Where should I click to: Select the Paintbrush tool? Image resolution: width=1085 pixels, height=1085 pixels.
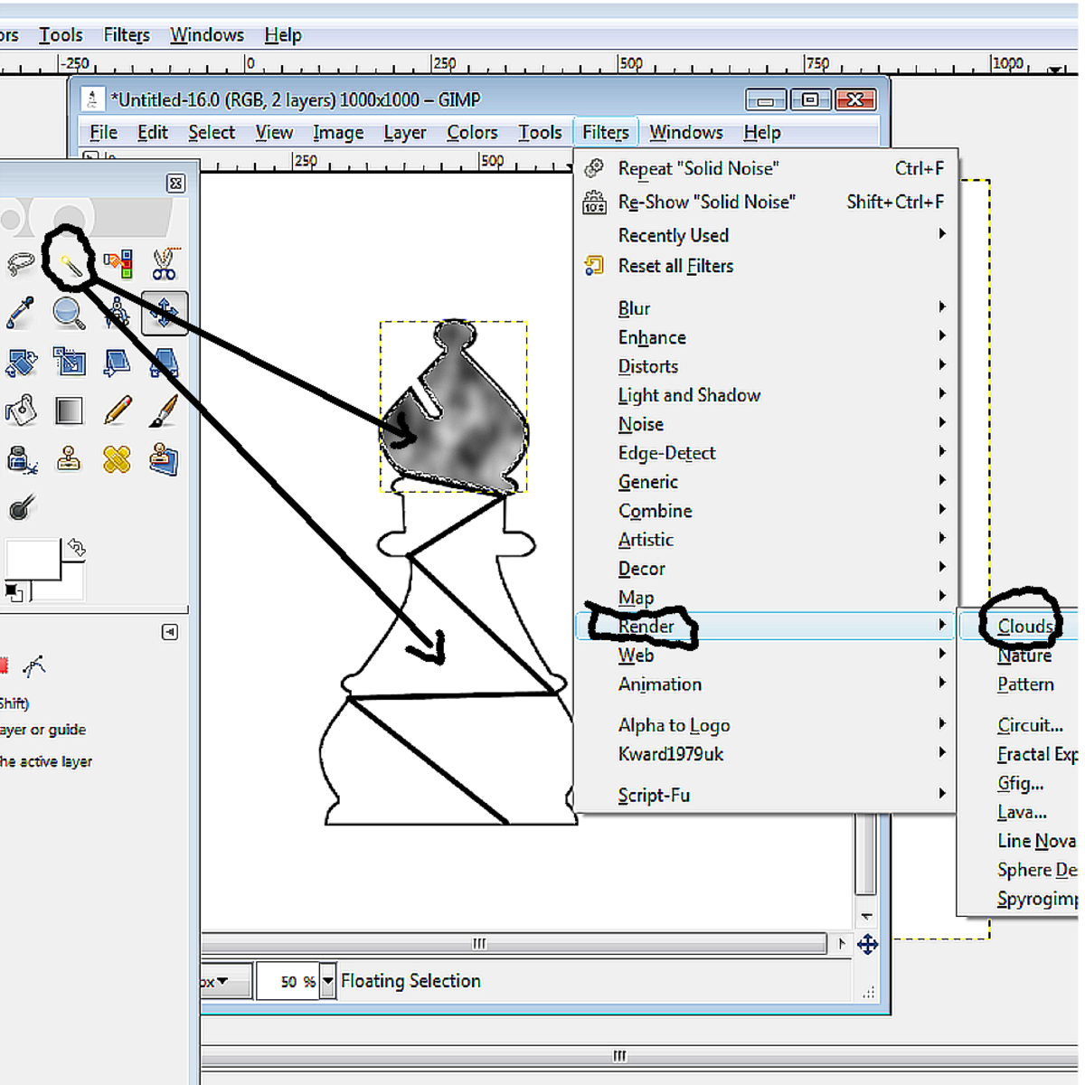tap(165, 410)
